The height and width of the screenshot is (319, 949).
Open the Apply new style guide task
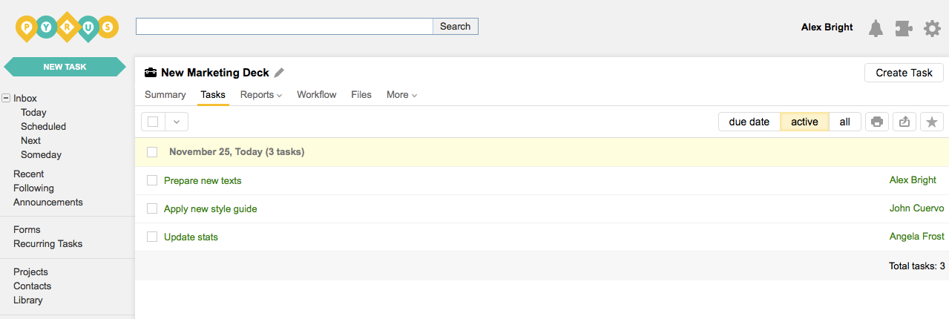[x=210, y=208]
